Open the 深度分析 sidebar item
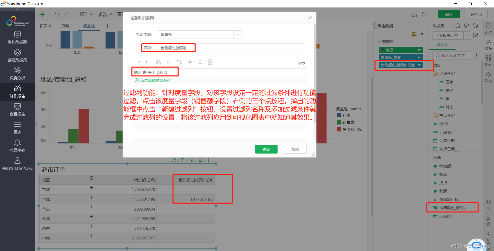 [x=17, y=74]
